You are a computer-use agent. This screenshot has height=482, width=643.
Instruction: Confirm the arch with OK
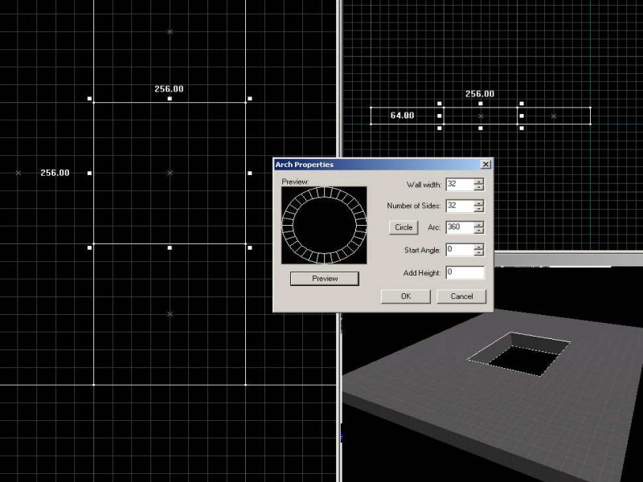click(405, 296)
